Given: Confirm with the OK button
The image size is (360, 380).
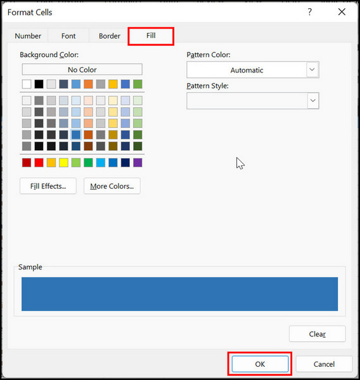Looking at the screenshot, I should tap(260, 364).
